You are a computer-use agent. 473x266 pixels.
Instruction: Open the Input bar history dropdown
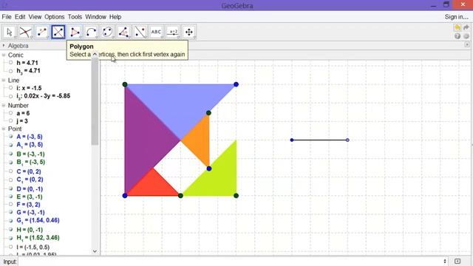(x=445, y=261)
